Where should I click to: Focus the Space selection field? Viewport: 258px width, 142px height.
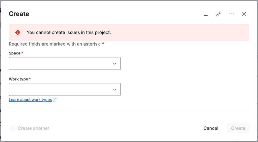(65, 63)
